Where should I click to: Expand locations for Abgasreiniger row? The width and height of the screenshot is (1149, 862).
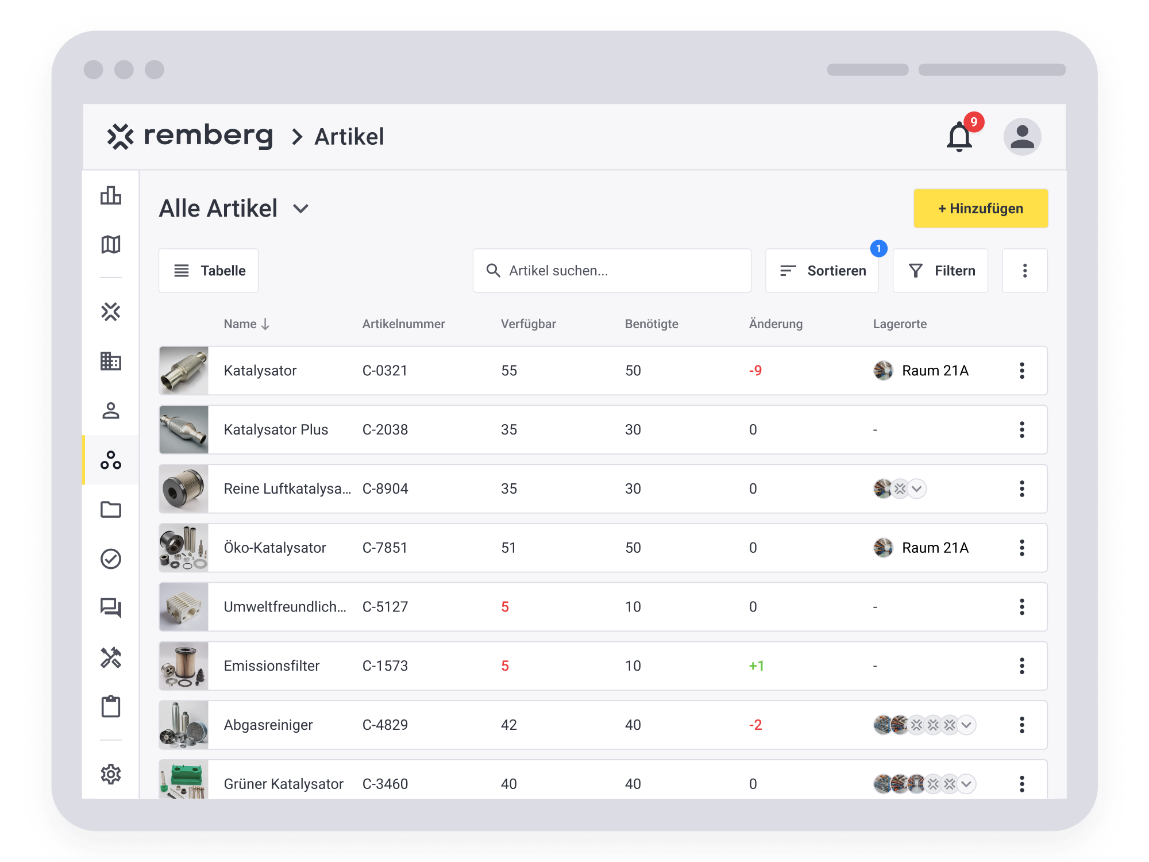pyautogui.click(x=967, y=725)
